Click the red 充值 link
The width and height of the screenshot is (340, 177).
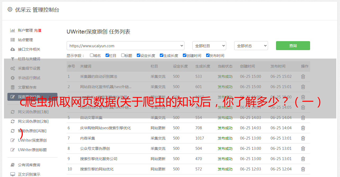[38, 30]
